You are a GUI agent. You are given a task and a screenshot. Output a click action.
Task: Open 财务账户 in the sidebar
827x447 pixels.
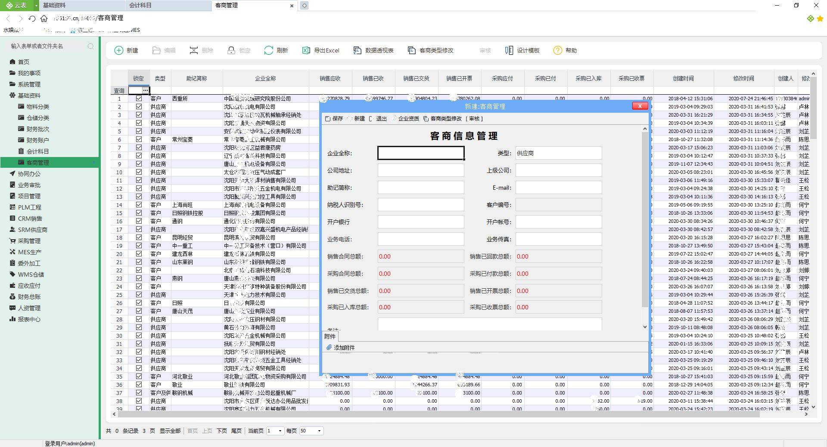pyautogui.click(x=38, y=140)
